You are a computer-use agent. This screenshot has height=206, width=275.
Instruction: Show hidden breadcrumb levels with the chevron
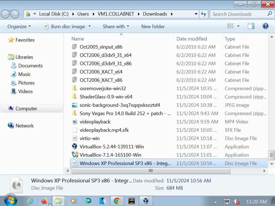[x=35, y=14]
